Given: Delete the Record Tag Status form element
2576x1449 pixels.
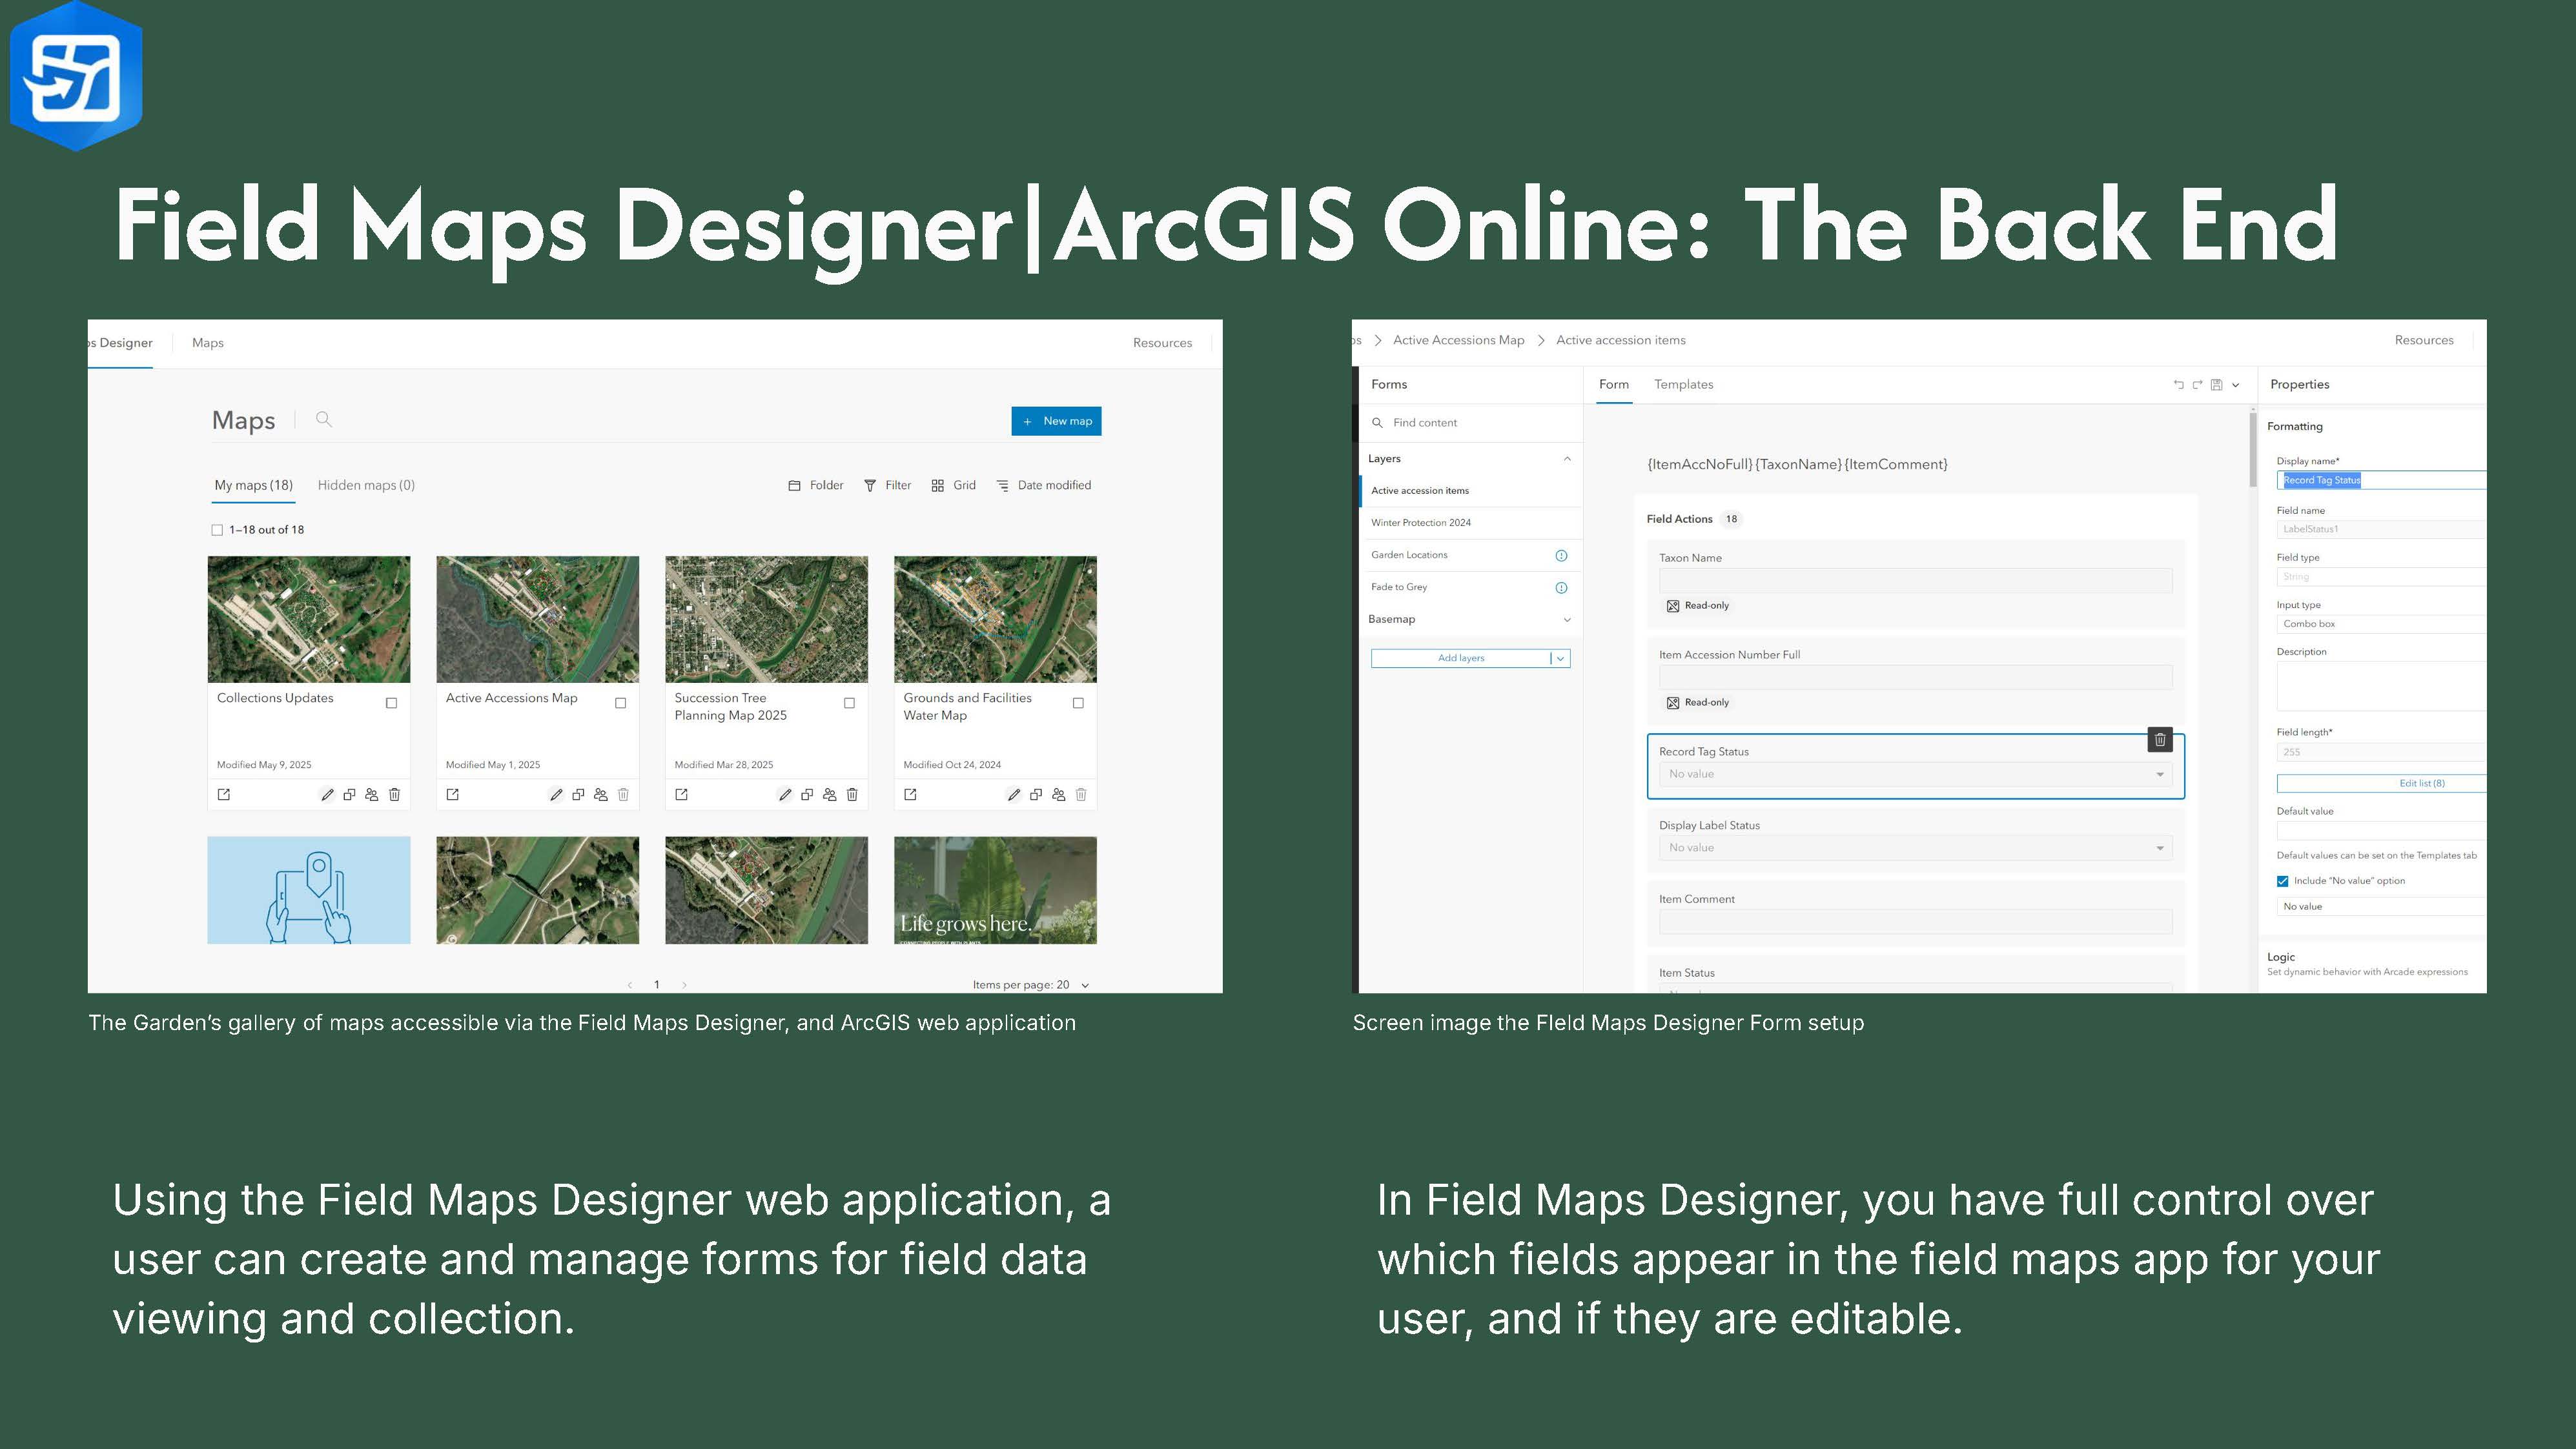Looking at the screenshot, I should (x=2160, y=740).
